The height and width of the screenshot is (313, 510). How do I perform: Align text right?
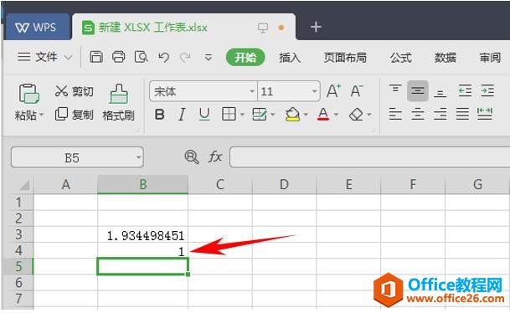440,115
